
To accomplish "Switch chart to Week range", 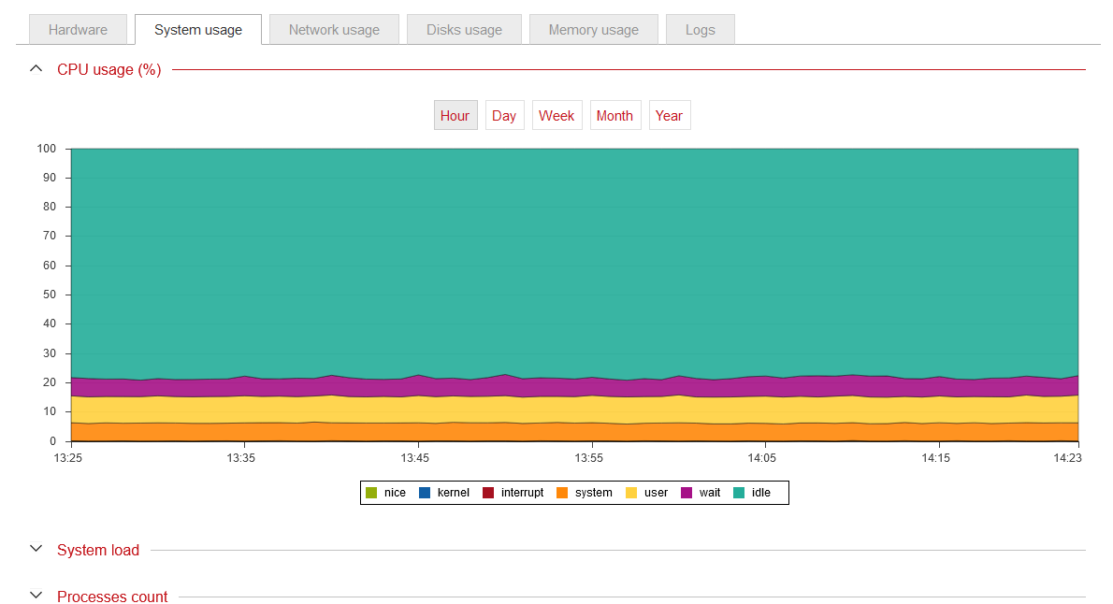I will tap(556, 116).
